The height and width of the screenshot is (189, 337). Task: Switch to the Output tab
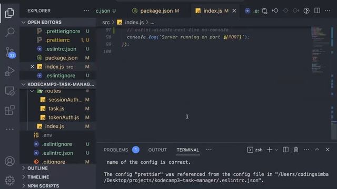[x=157, y=150]
